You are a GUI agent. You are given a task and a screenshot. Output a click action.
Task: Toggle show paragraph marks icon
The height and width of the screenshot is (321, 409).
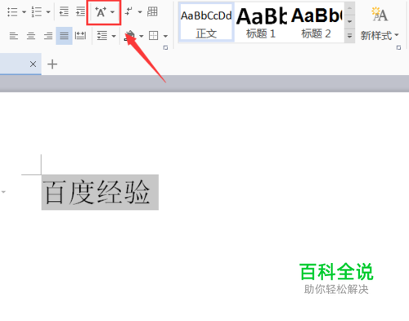pyautogui.click(x=128, y=11)
